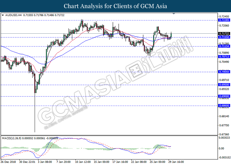
Task: Click the 0.70890 price scale value
Action: click(224, 53)
